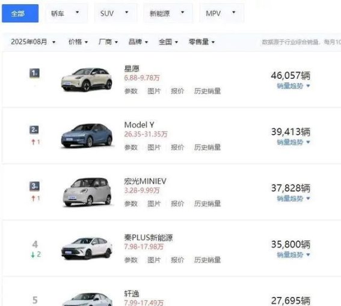The image size is (341, 306).
Task: Expand the 轿车 category dropdown
Action: (x=66, y=13)
